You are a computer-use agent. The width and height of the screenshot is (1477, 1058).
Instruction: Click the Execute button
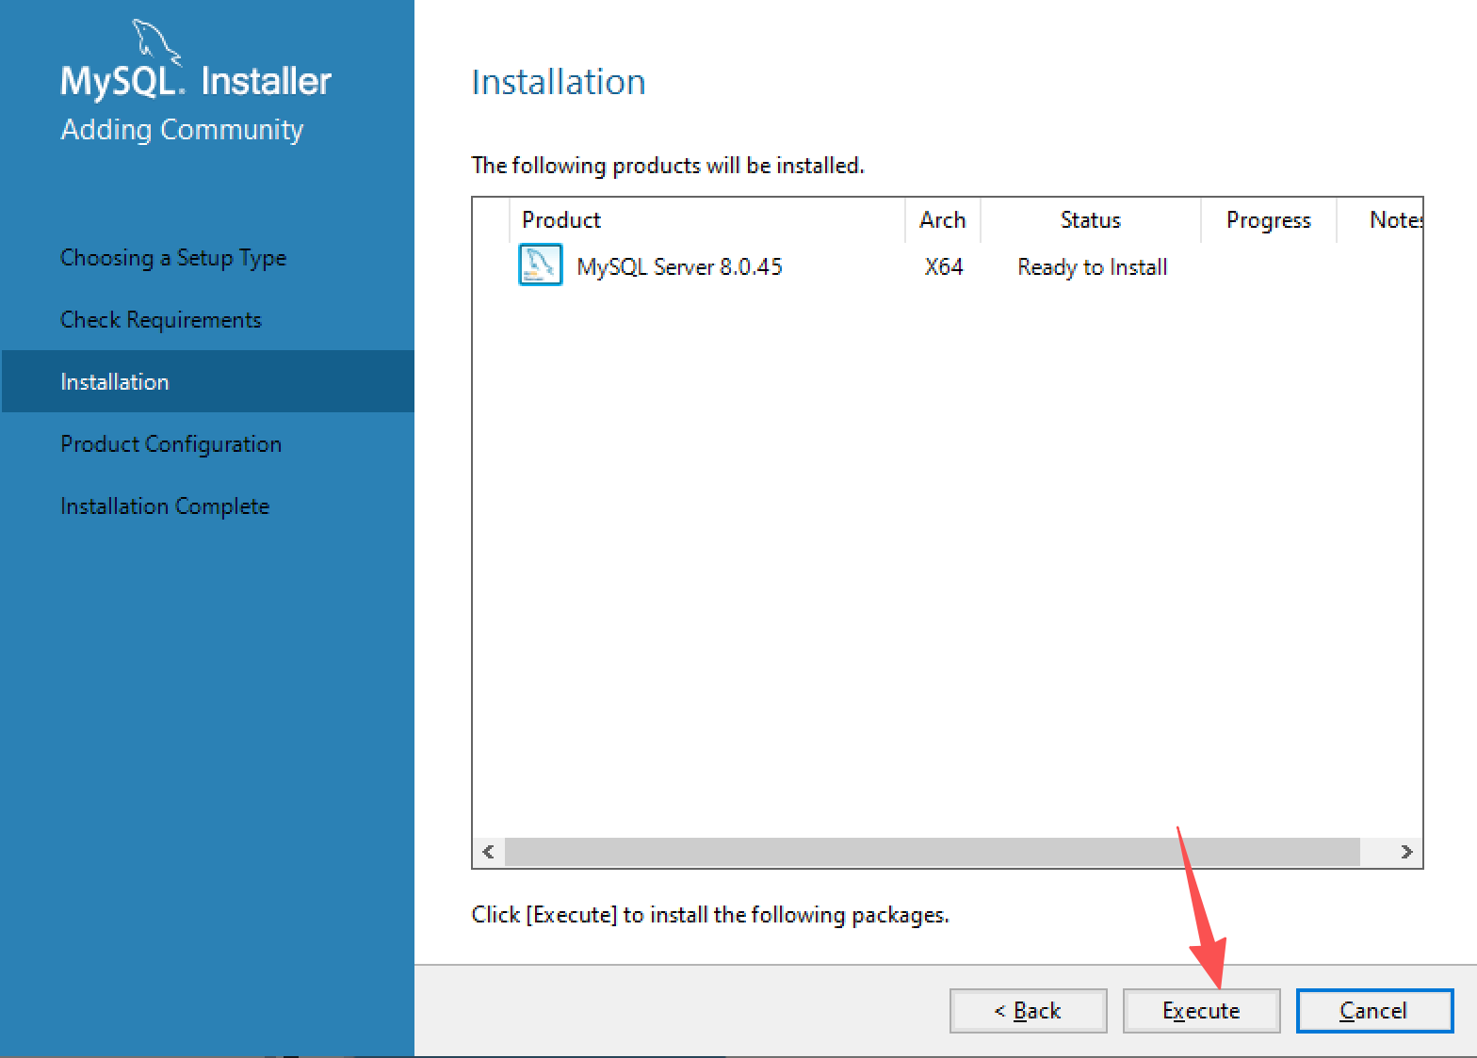1201,1011
